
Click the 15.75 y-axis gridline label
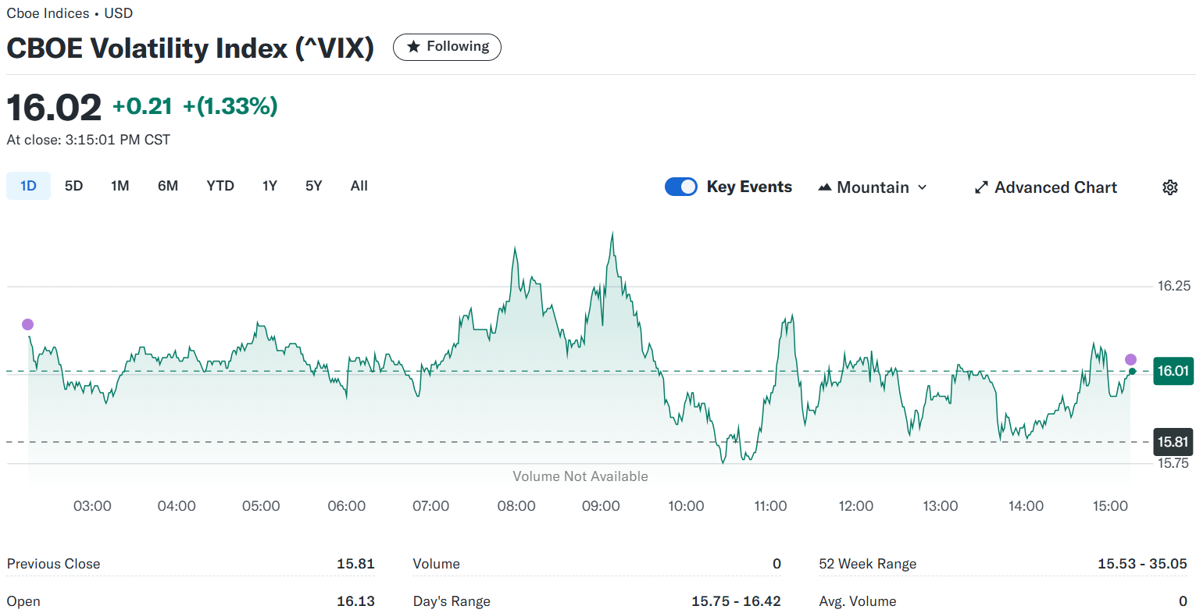[x=1173, y=463]
